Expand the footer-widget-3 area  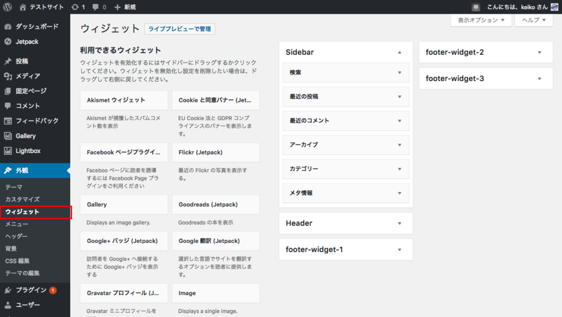pyautogui.click(x=539, y=79)
